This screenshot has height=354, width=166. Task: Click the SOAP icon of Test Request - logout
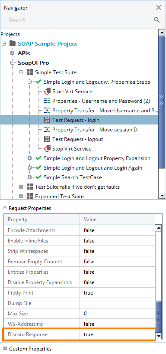point(47,139)
